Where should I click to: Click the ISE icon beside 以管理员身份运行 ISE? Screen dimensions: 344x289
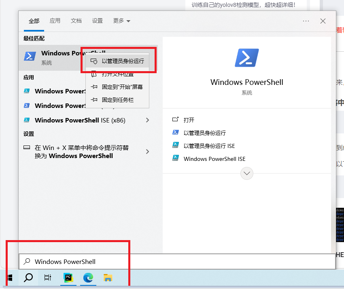176,145
